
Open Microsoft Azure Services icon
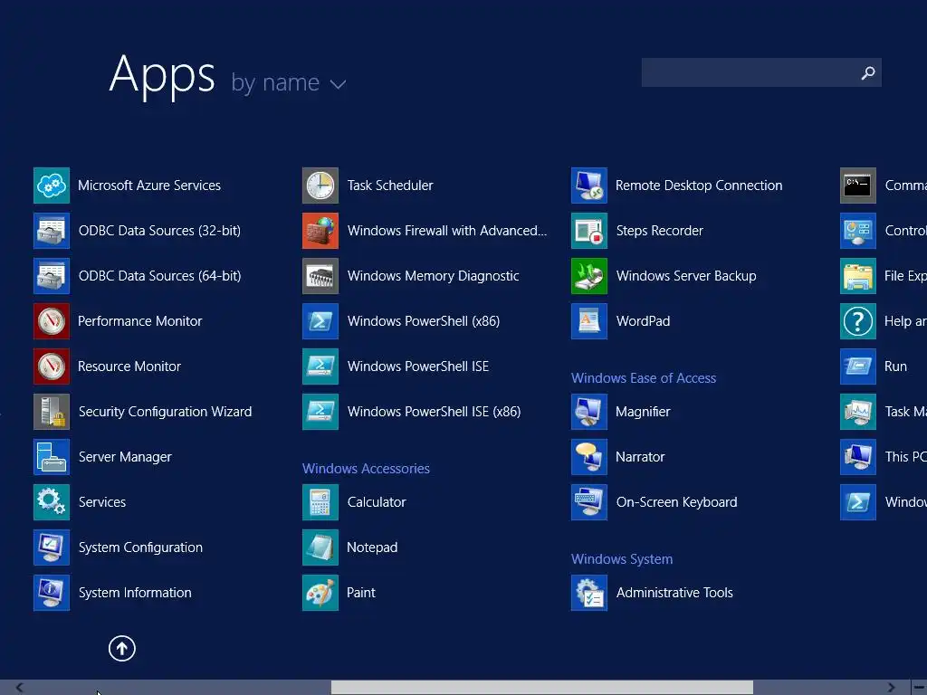coord(52,185)
